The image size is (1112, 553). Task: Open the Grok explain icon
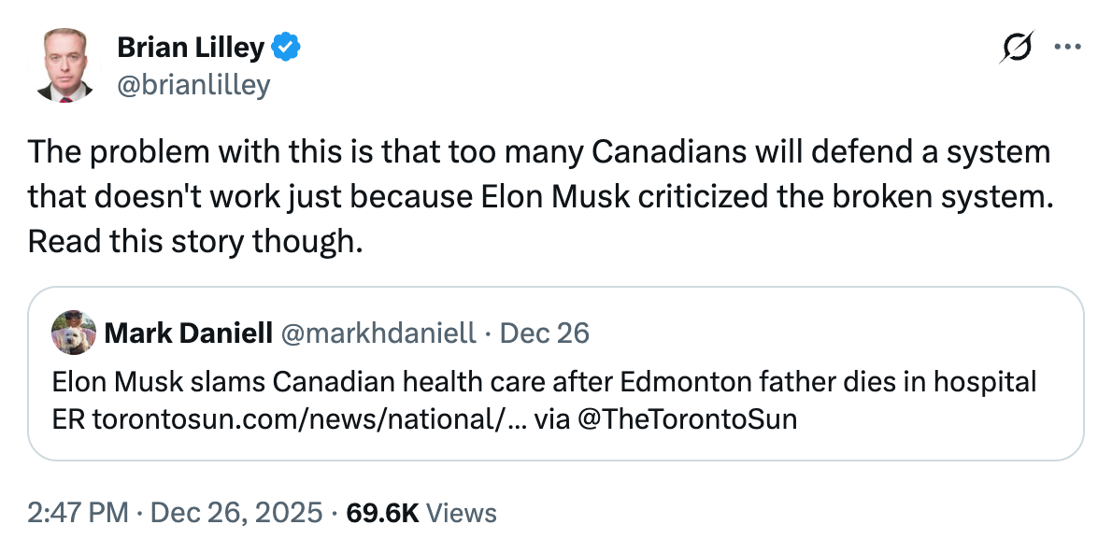pos(1016,47)
